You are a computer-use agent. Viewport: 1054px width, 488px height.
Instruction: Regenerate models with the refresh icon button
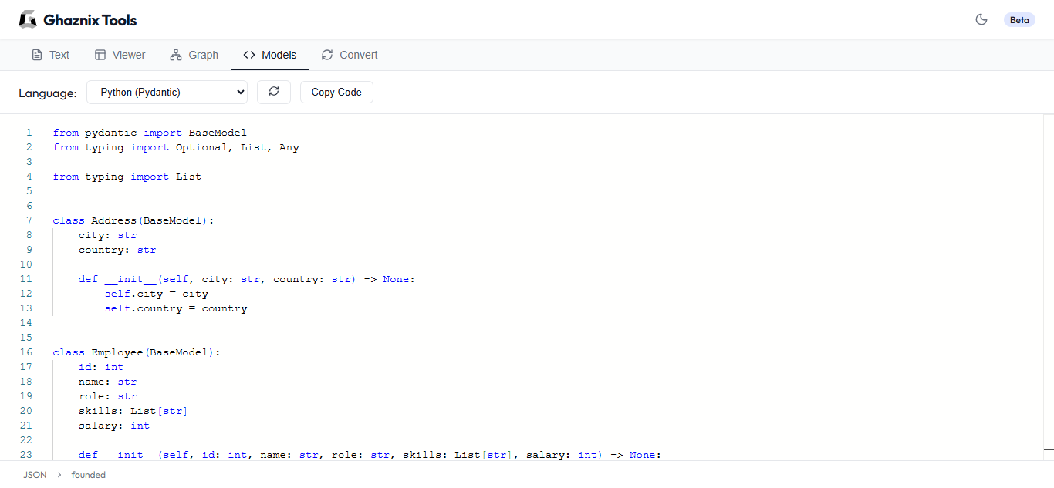(274, 93)
